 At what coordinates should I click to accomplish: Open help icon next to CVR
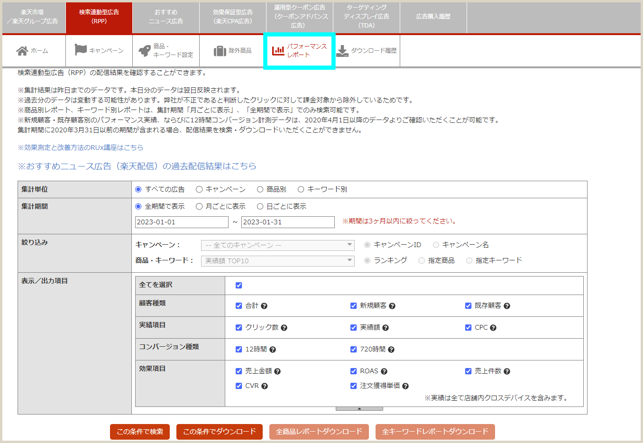click(265, 386)
